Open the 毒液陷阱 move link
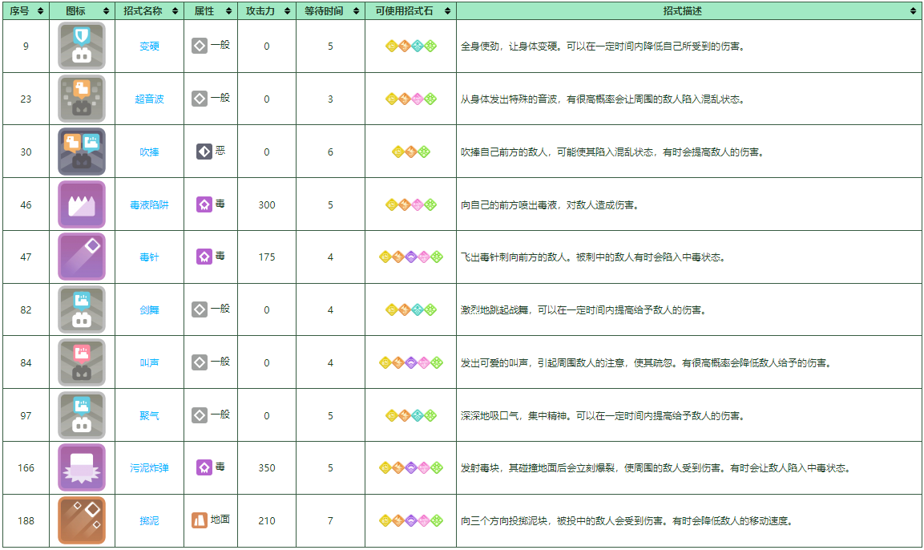The width and height of the screenshot is (924, 550). pos(149,205)
